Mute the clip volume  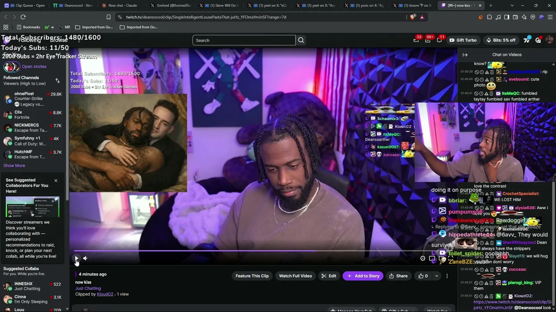(x=85, y=258)
